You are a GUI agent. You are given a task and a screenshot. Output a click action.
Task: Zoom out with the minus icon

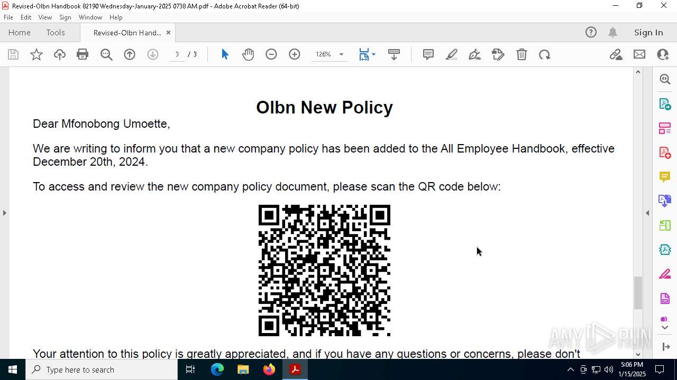[x=271, y=54]
